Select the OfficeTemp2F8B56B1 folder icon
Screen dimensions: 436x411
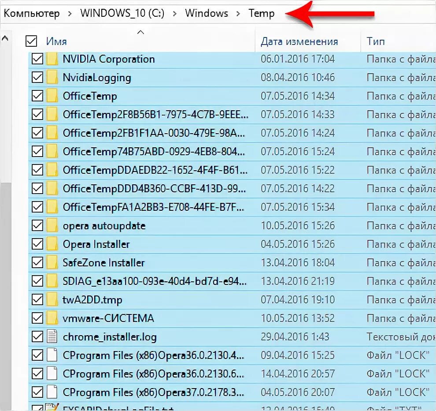point(52,115)
